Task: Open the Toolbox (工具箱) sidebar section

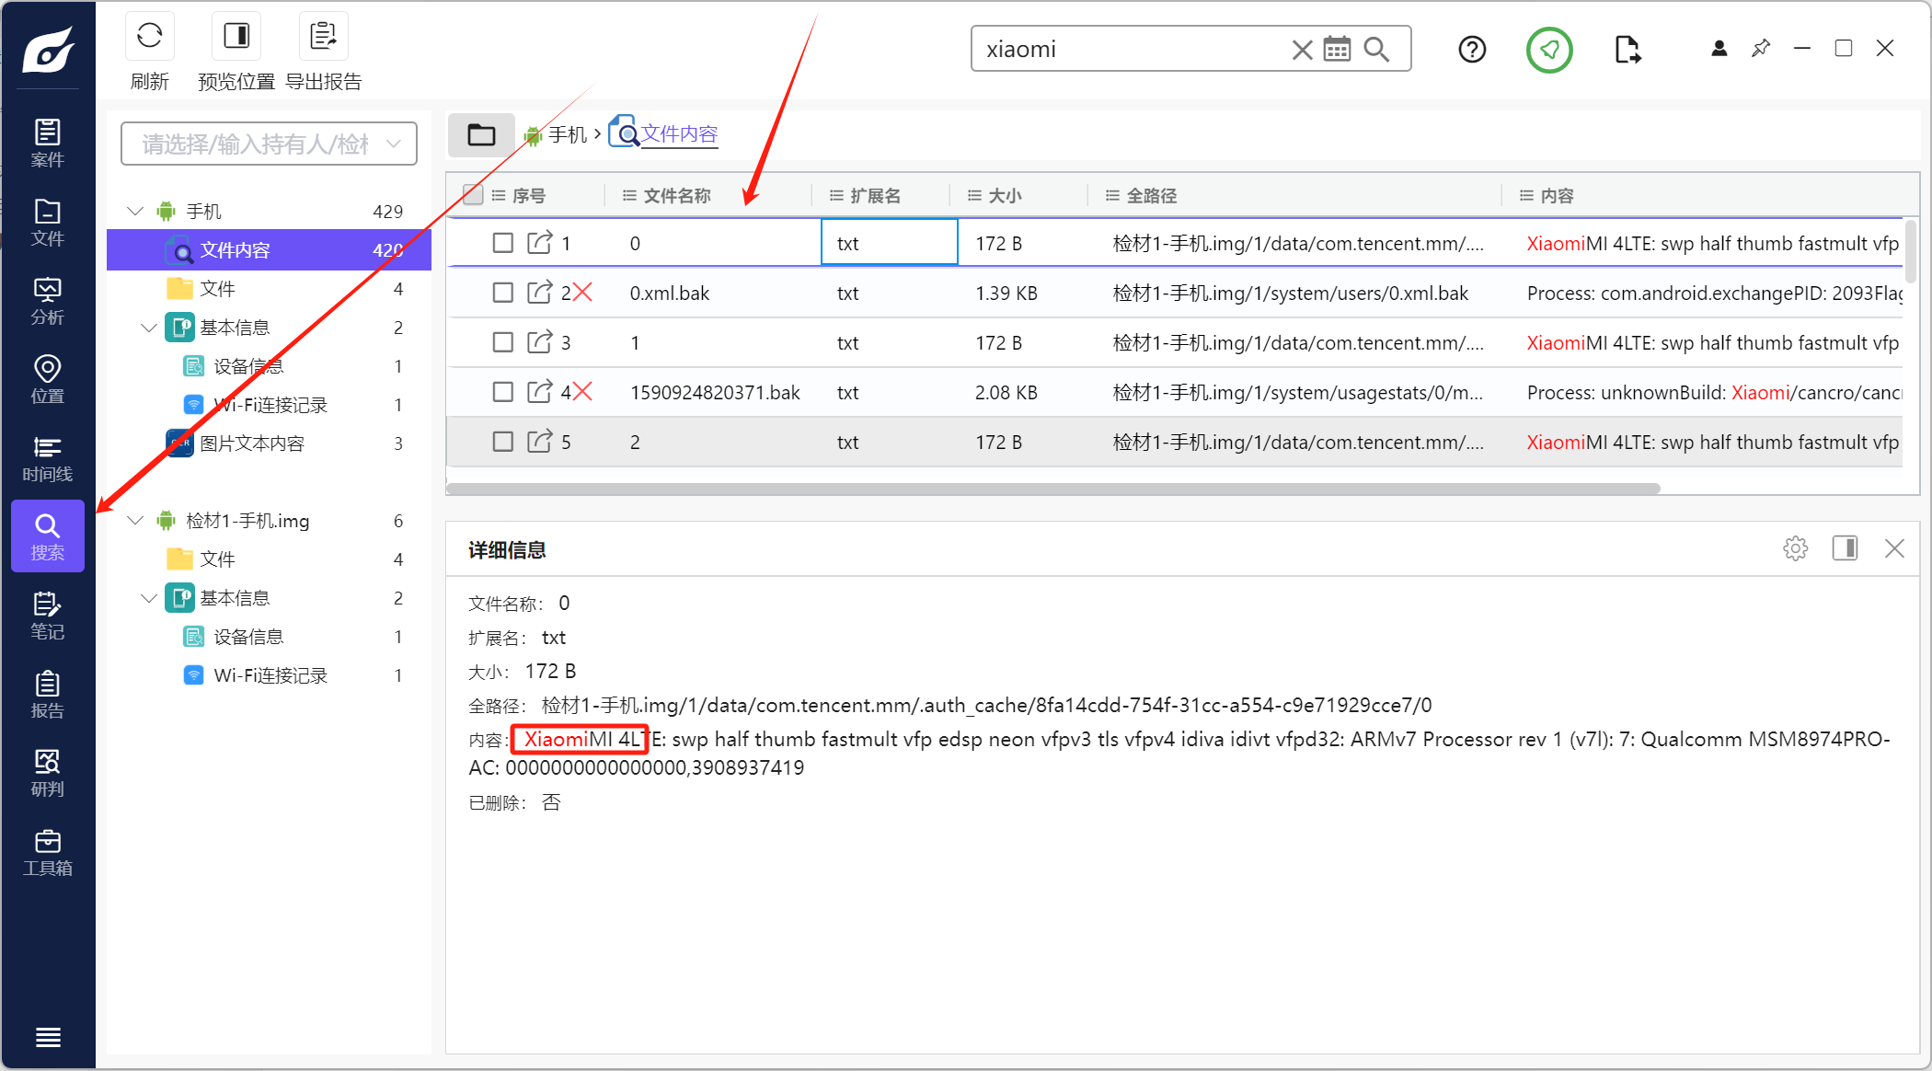Action: coord(48,852)
